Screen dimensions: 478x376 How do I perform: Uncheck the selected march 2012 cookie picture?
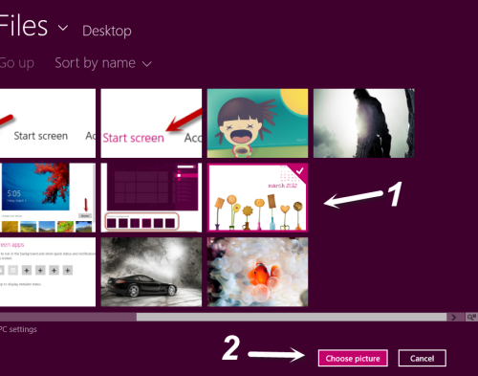257,197
